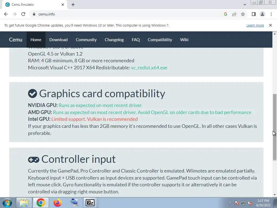Click the Chrome taskbar icon

(41, 203)
